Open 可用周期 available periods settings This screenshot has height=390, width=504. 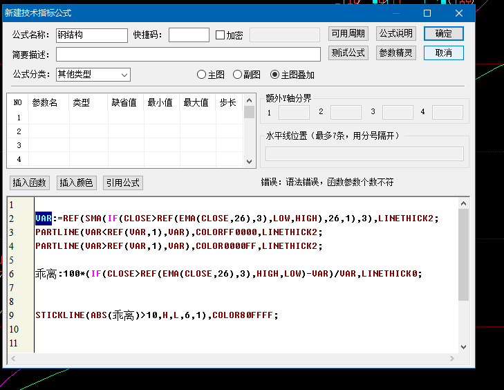(x=348, y=33)
